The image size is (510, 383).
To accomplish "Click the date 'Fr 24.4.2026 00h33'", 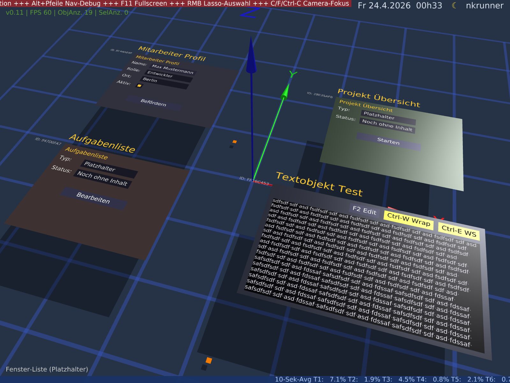I will coord(400,5).
